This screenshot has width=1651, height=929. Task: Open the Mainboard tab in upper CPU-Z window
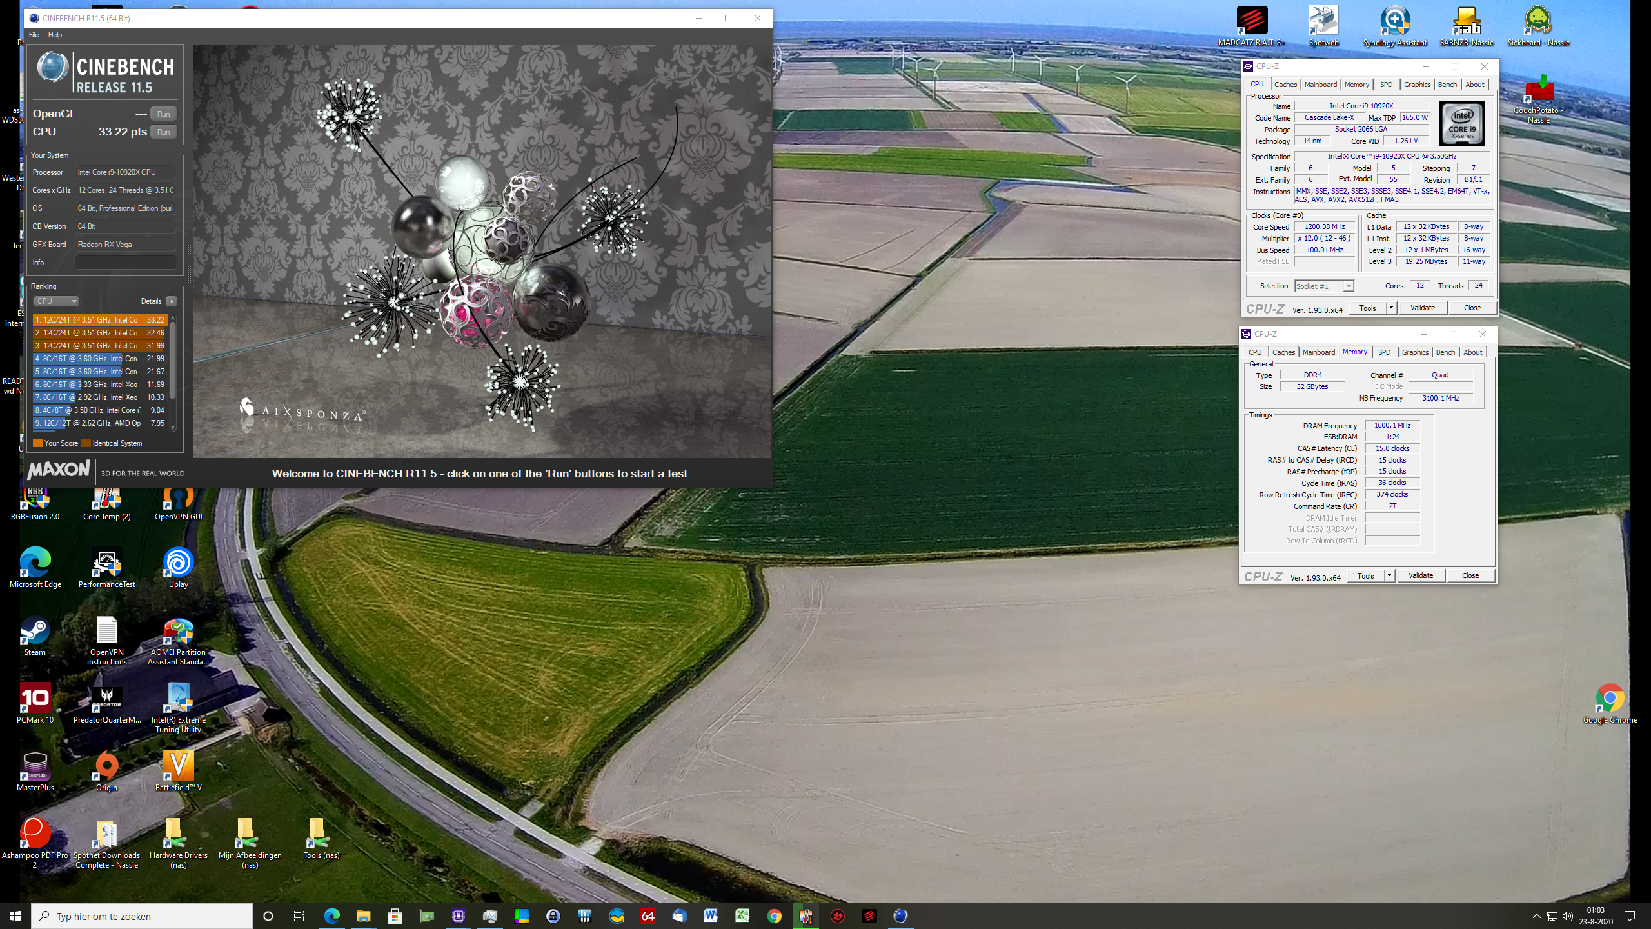[1320, 85]
